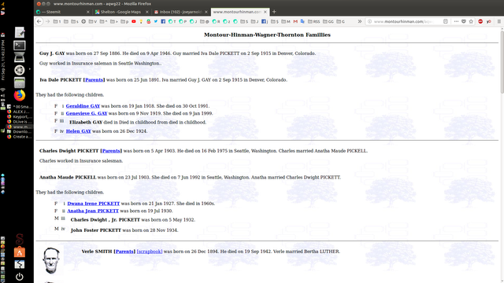Screen dimensions: 504x283
Task: Close the Google Maps tab
Action: [x=147, y=12]
